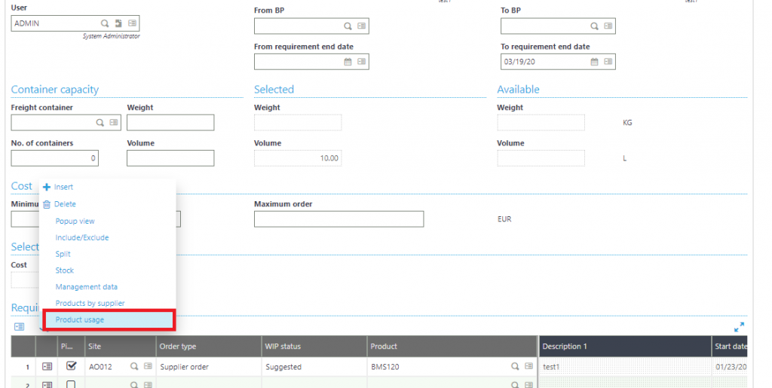This screenshot has width=772, height=388.
Task: Click the From requirement end date actions icon
Action: [x=362, y=62]
